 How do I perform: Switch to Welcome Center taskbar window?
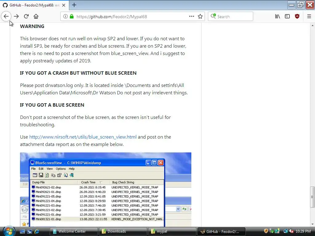tap(74, 231)
